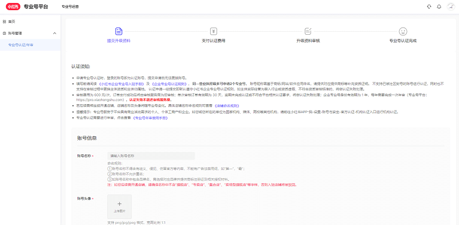Click the 提交升级资料 document step icon

pos(119,31)
